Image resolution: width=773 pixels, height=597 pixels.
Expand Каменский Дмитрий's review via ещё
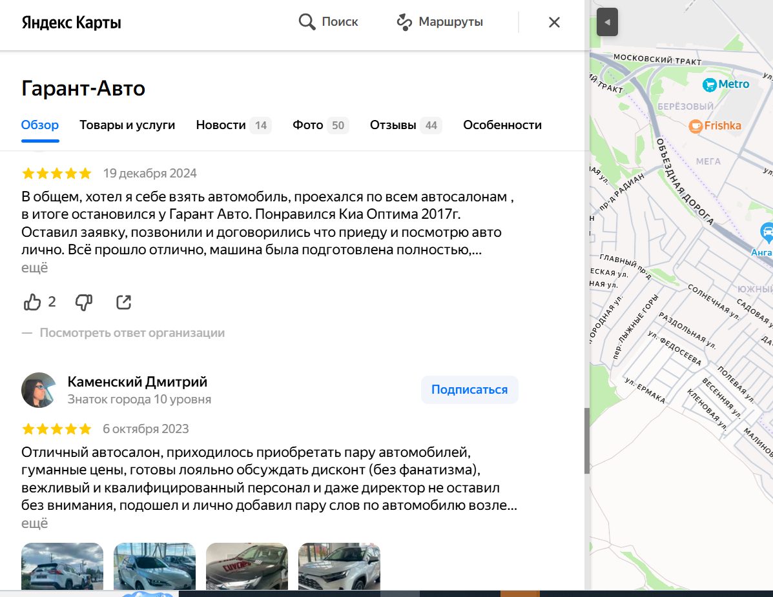34,523
